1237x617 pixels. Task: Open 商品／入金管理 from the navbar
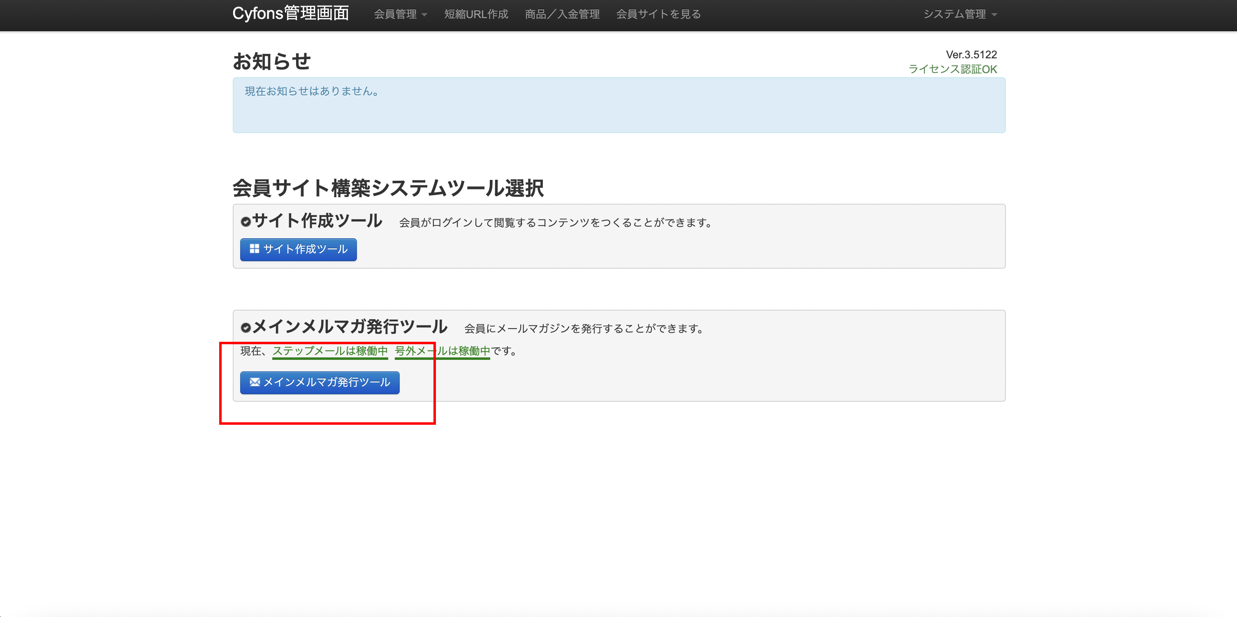[x=562, y=14]
